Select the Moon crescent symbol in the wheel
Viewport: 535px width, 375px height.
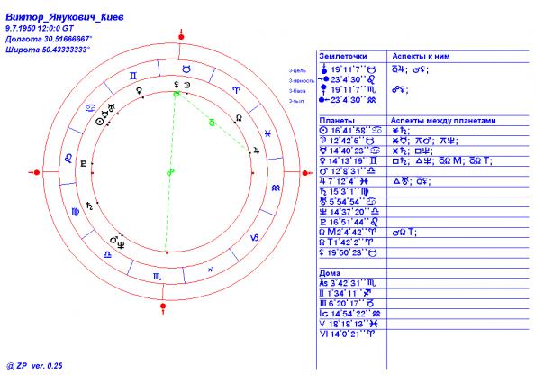(187, 86)
